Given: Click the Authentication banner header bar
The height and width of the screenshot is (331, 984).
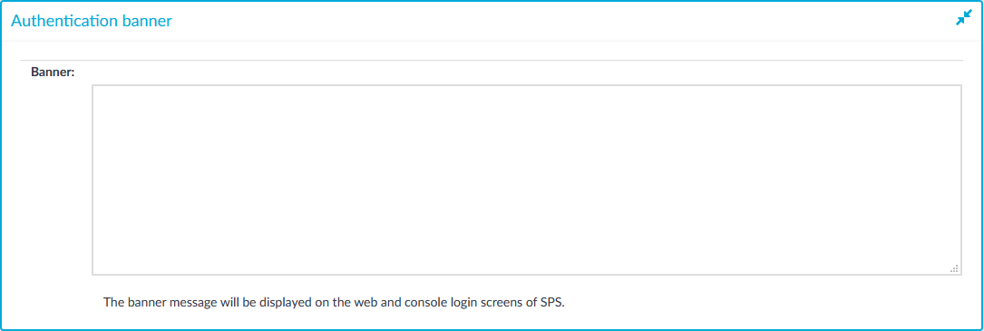Looking at the screenshot, I should [492, 21].
